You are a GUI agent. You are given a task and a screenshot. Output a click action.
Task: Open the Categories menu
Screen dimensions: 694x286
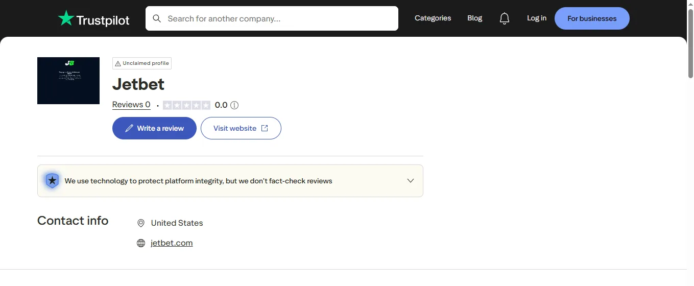click(x=433, y=18)
